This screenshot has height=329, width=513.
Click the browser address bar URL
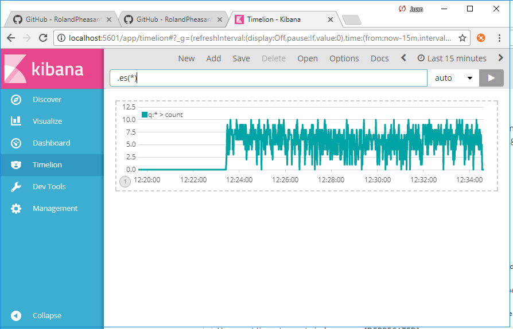(260, 38)
